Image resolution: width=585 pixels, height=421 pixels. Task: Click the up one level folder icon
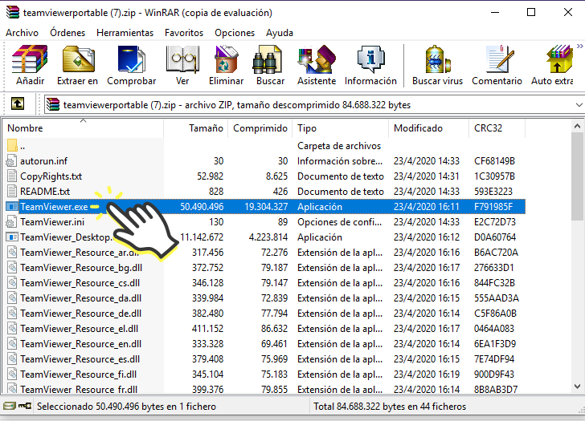click(x=18, y=103)
